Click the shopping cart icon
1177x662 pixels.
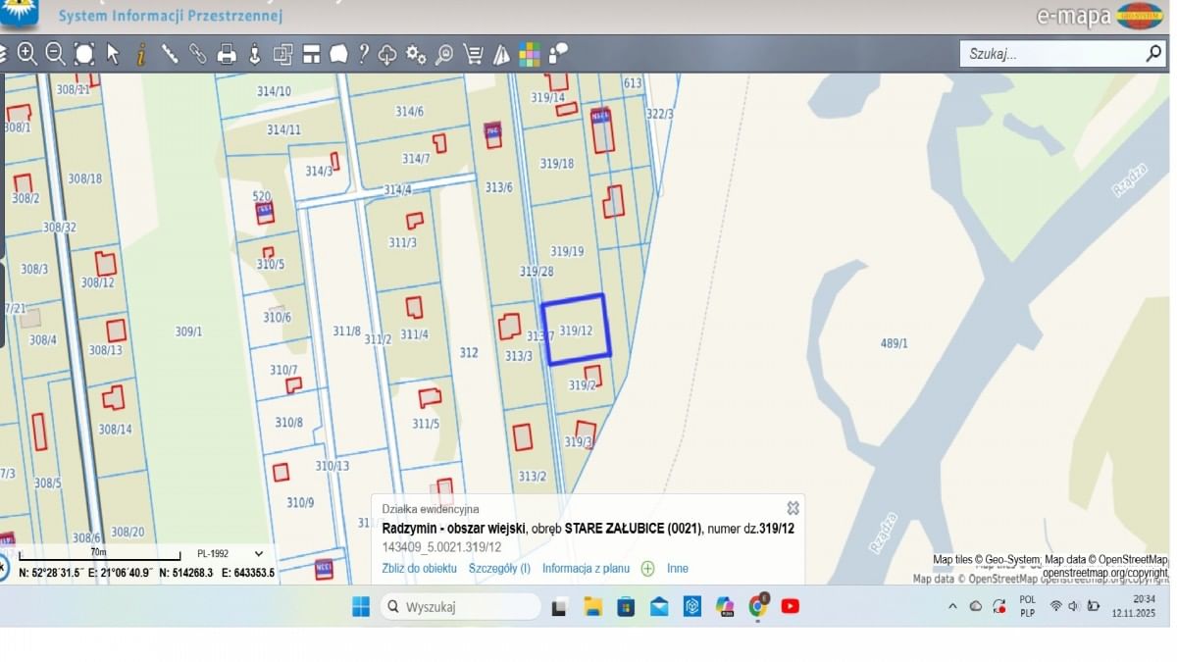[473, 54]
